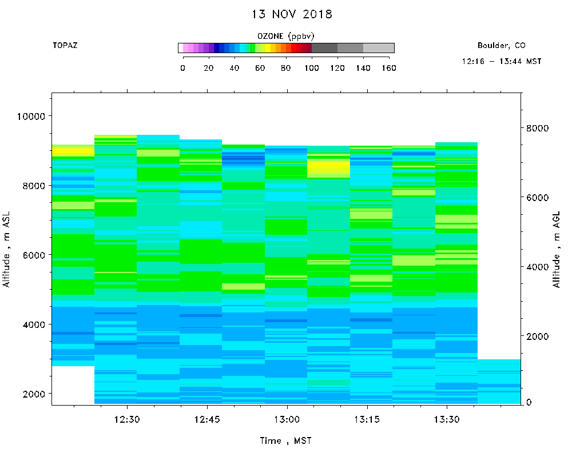Click the "OZONE (ppbv)" color bar title

point(285,36)
